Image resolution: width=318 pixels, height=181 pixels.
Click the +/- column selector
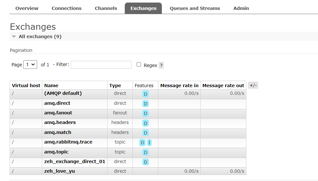253,85
